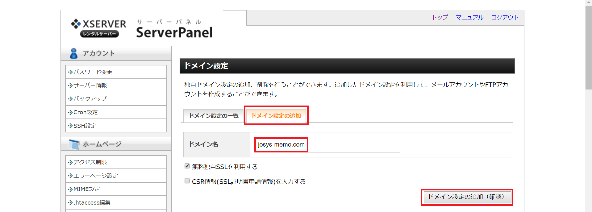The width and height of the screenshot is (592, 212).
Task: Click the domain name input field
Action: (327, 145)
